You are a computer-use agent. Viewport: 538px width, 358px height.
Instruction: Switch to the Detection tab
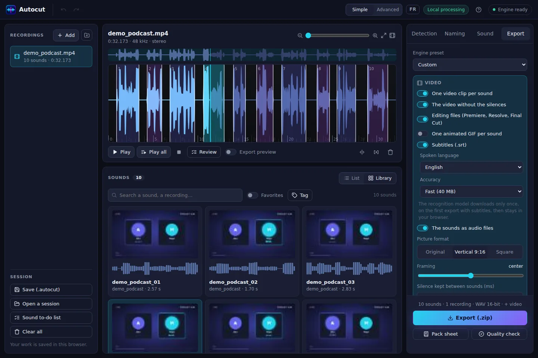pos(424,34)
